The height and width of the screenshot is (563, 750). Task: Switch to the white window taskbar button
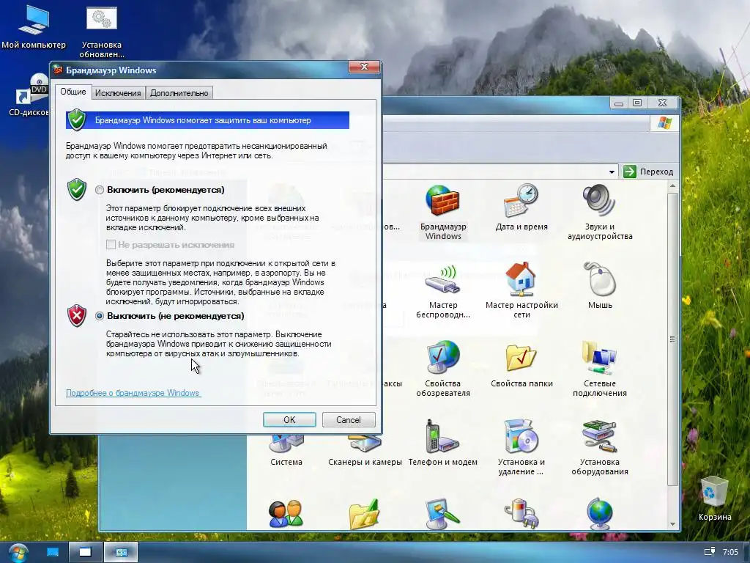click(86, 552)
